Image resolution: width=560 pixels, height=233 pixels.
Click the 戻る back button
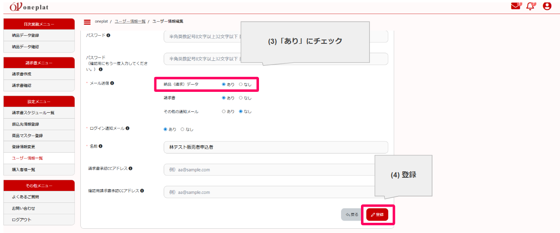[x=352, y=215]
